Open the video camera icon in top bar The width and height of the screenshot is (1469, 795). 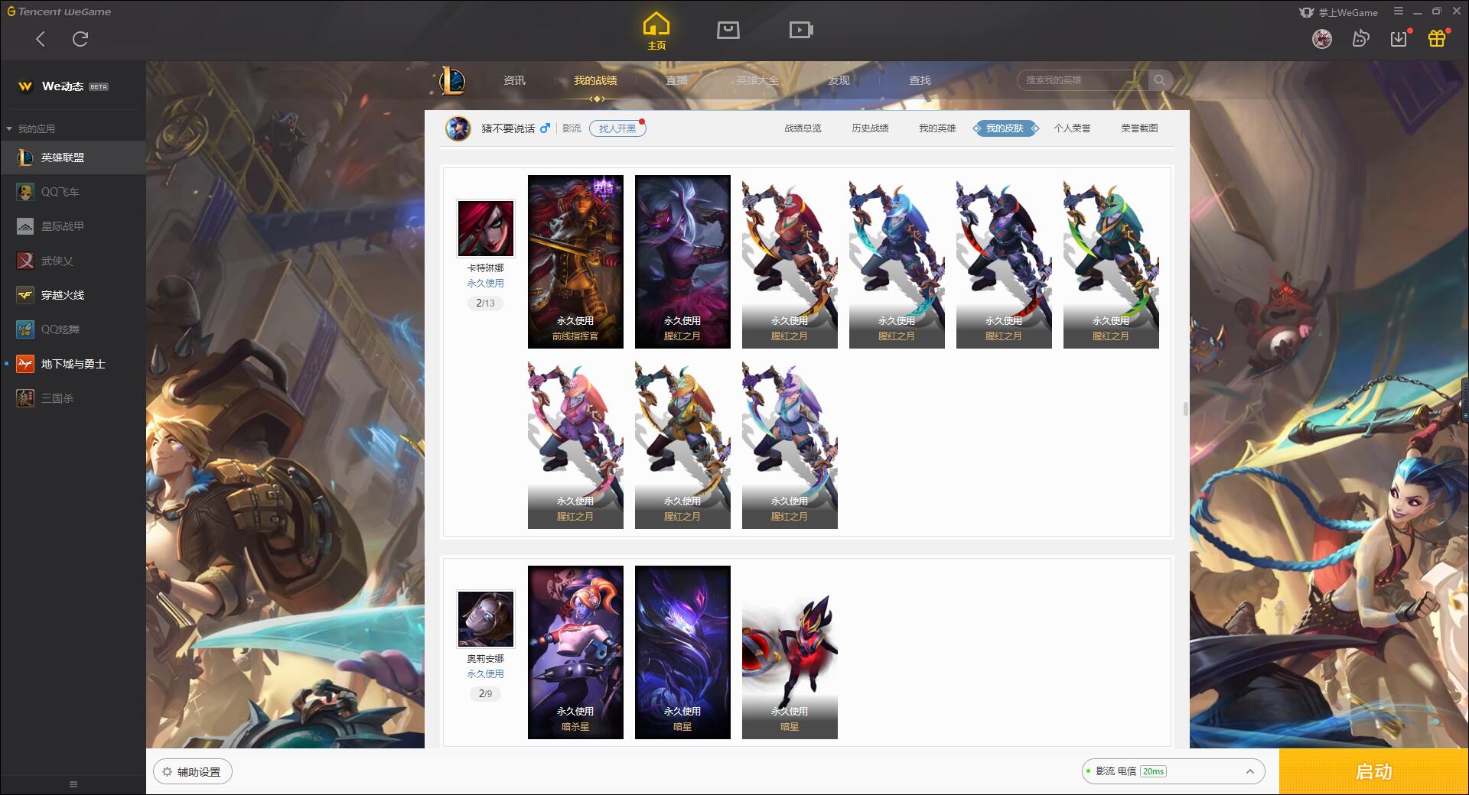[x=801, y=30]
